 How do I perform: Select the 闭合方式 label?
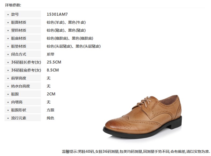coord(19,54)
